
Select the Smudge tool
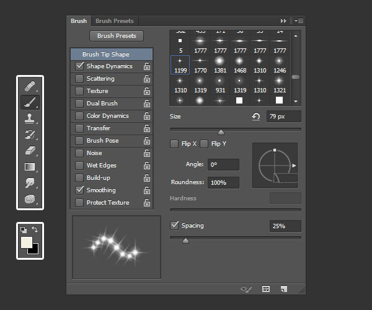[x=30, y=183]
